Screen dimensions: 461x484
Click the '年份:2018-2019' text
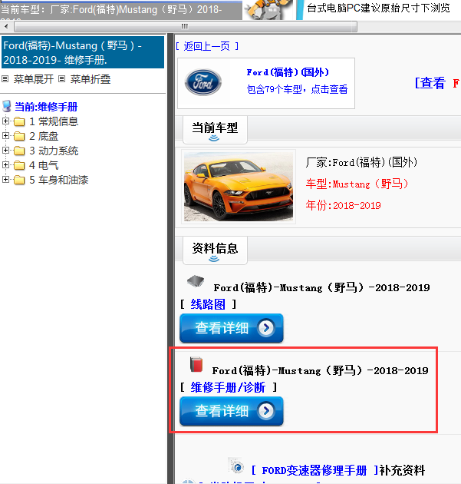[x=344, y=205]
